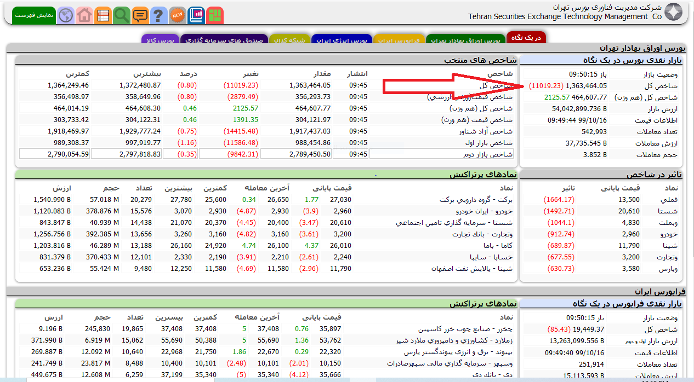Switch to بورس اوراق بهادار تهران tab
Viewport: 694px width, 382px height.
coord(465,40)
